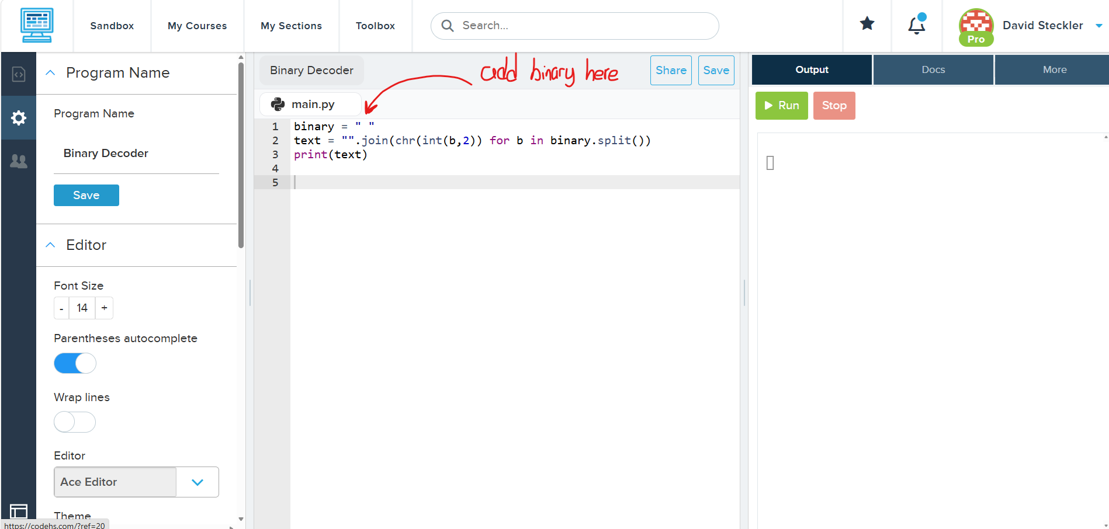Open the Sandbox menu
The height and width of the screenshot is (529, 1109).
pyautogui.click(x=112, y=26)
